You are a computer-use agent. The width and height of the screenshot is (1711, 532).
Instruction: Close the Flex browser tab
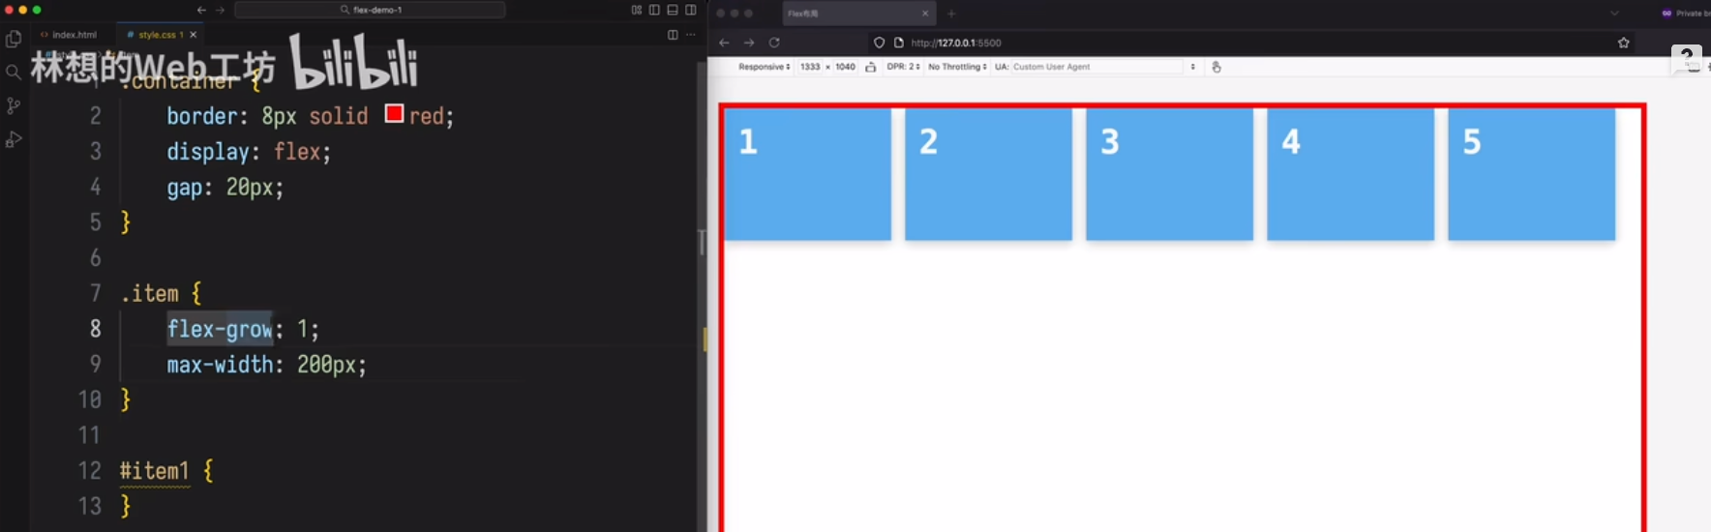tap(925, 14)
